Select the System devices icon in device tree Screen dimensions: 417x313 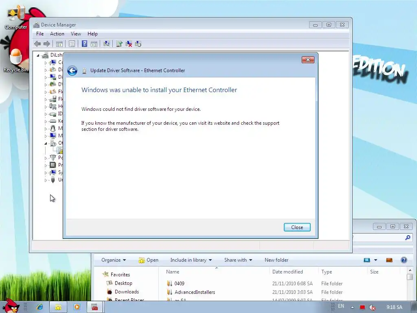(53, 172)
